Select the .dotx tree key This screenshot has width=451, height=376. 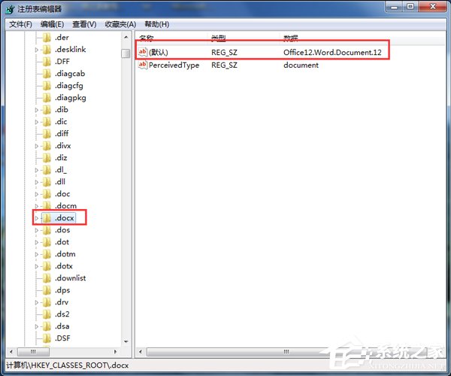click(x=64, y=266)
